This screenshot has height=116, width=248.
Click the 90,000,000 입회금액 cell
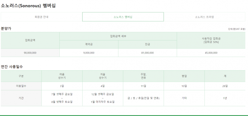click(x=30, y=53)
